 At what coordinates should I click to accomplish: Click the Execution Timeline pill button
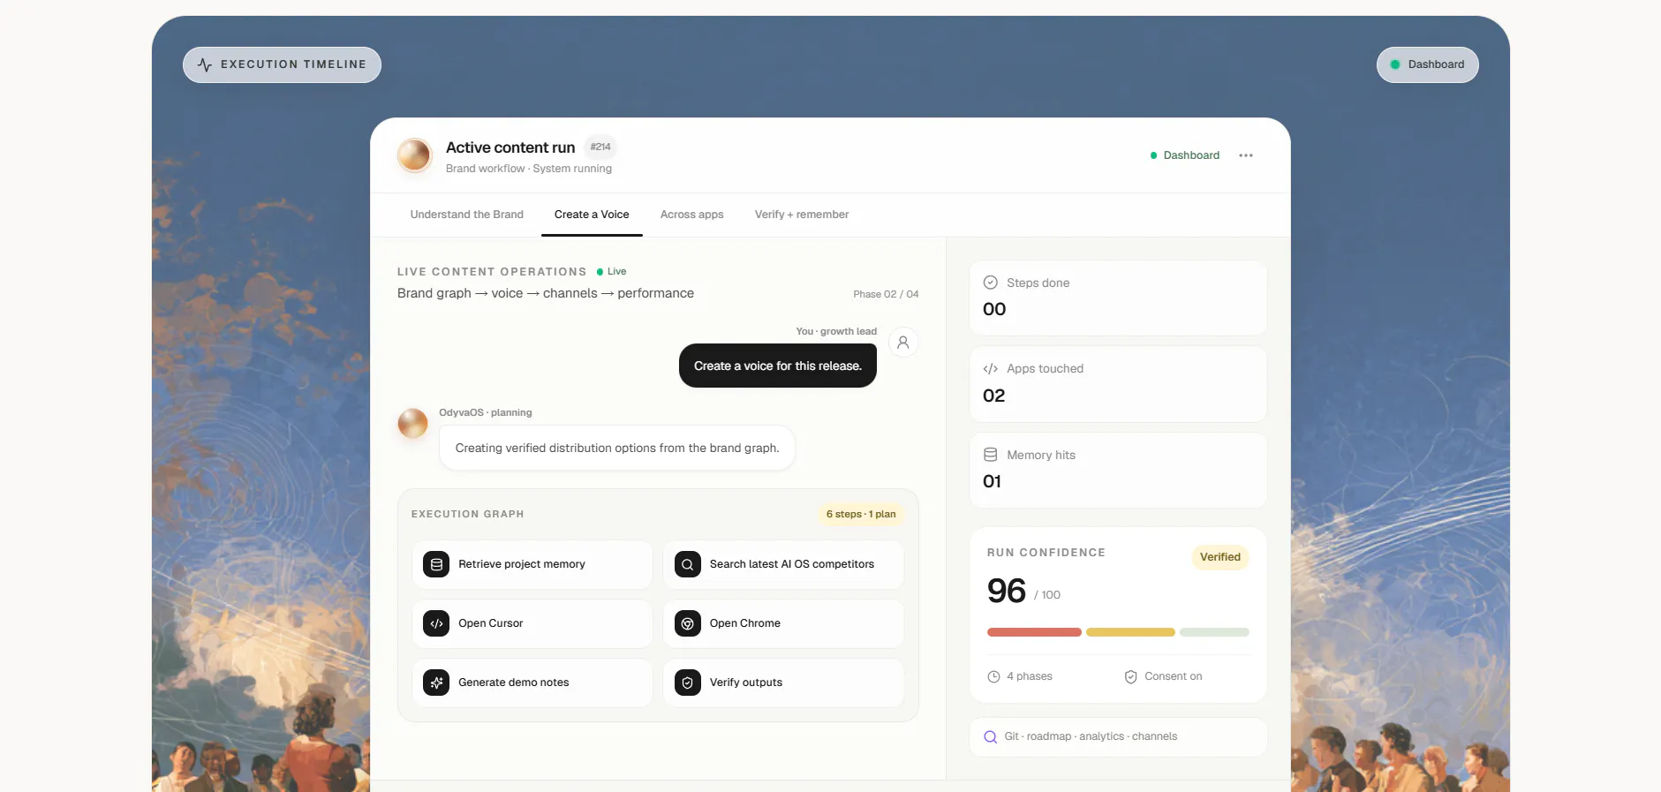[x=282, y=64]
